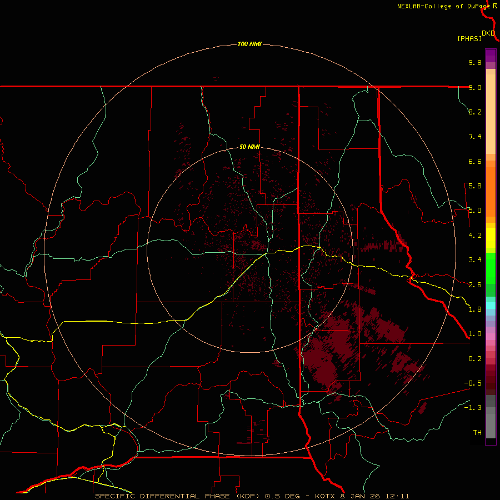Screen dimensions: 500x500
Task: Click the TH threshold label
Action: tap(477, 433)
